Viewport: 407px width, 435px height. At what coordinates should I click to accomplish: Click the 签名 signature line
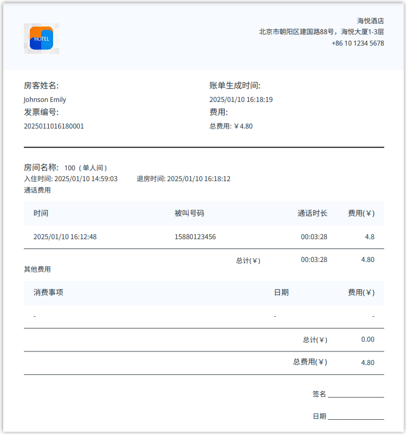point(356,395)
